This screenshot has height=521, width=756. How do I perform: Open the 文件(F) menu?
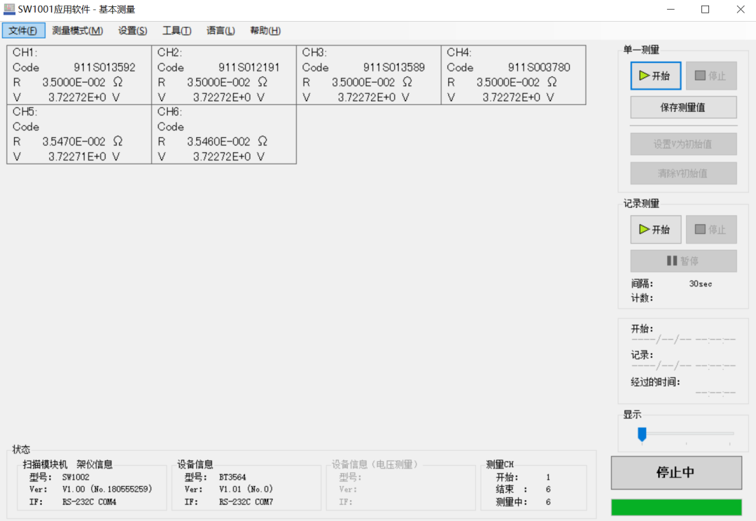pyautogui.click(x=23, y=31)
